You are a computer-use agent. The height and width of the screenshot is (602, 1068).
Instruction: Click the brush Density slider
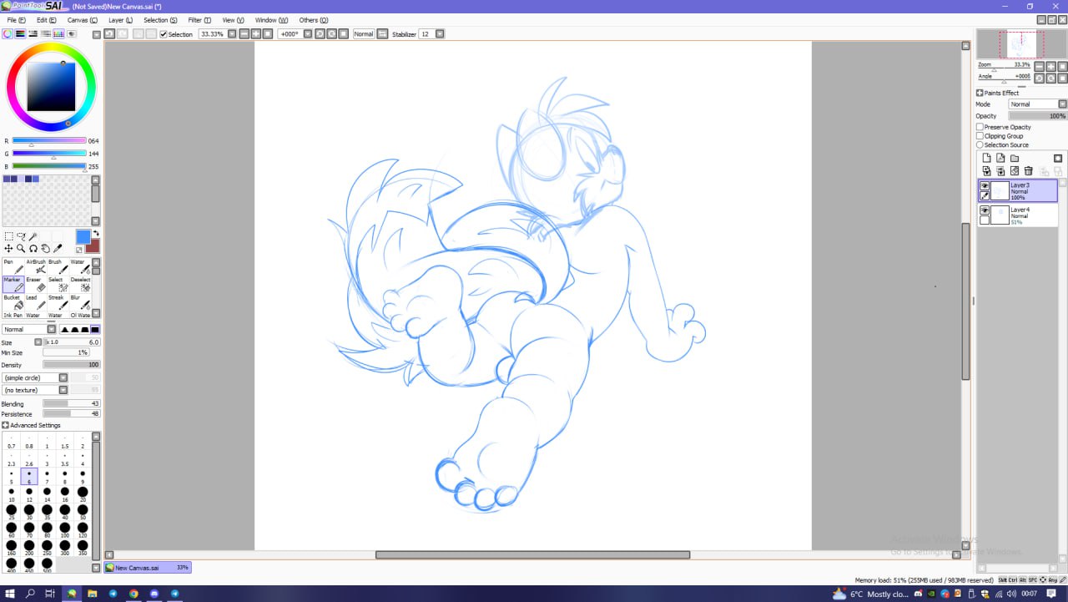point(71,365)
